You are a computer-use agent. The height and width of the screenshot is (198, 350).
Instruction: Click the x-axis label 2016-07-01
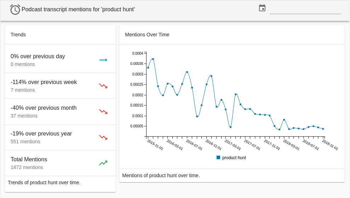(x=194, y=145)
